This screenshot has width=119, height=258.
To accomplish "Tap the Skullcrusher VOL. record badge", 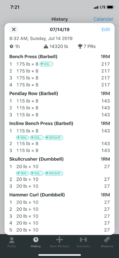I will coord(37,173).
